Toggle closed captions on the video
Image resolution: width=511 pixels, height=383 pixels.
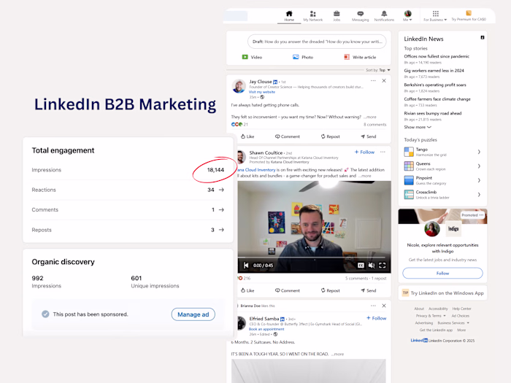pos(361,266)
